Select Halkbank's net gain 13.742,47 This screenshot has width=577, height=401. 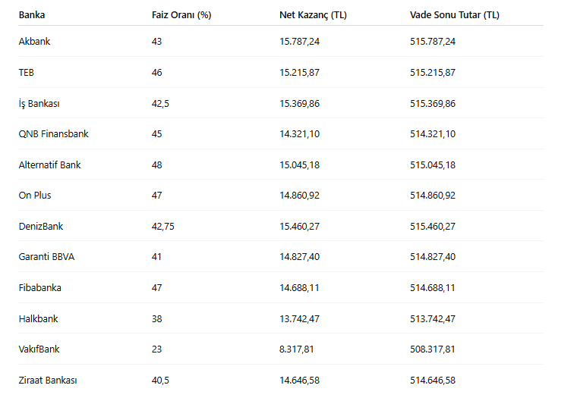(299, 318)
